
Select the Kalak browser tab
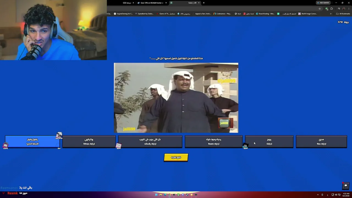pos(185,3)
